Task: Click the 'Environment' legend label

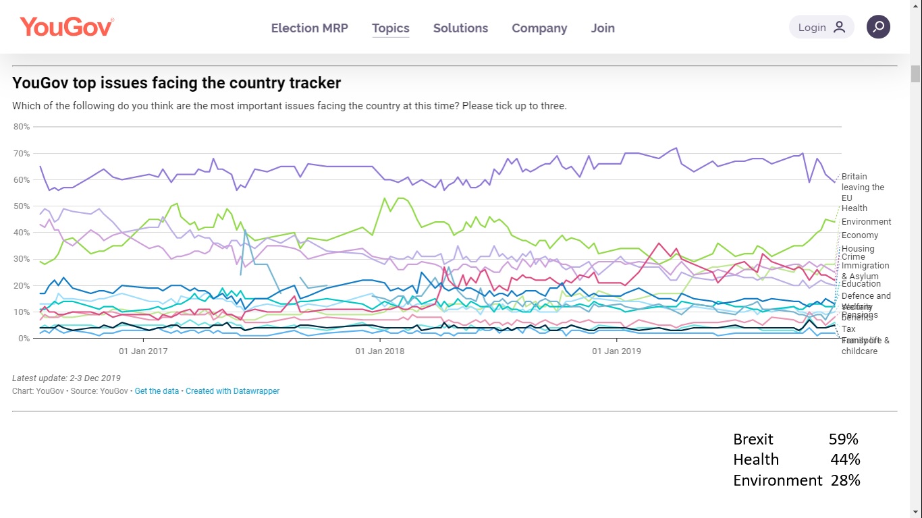Action: click(x=866, y=222)
